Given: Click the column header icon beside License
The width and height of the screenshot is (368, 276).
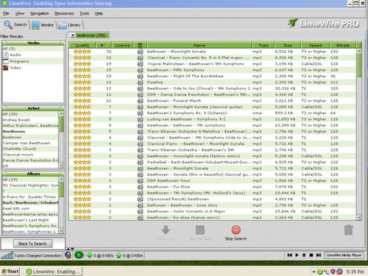Looking at the screenshot, I should 140,45.
